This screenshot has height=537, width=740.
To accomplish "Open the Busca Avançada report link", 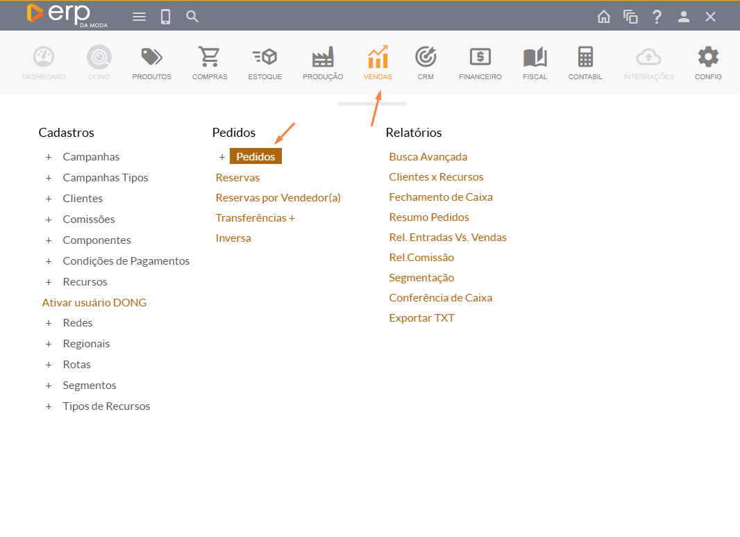I will click(428, 157).
